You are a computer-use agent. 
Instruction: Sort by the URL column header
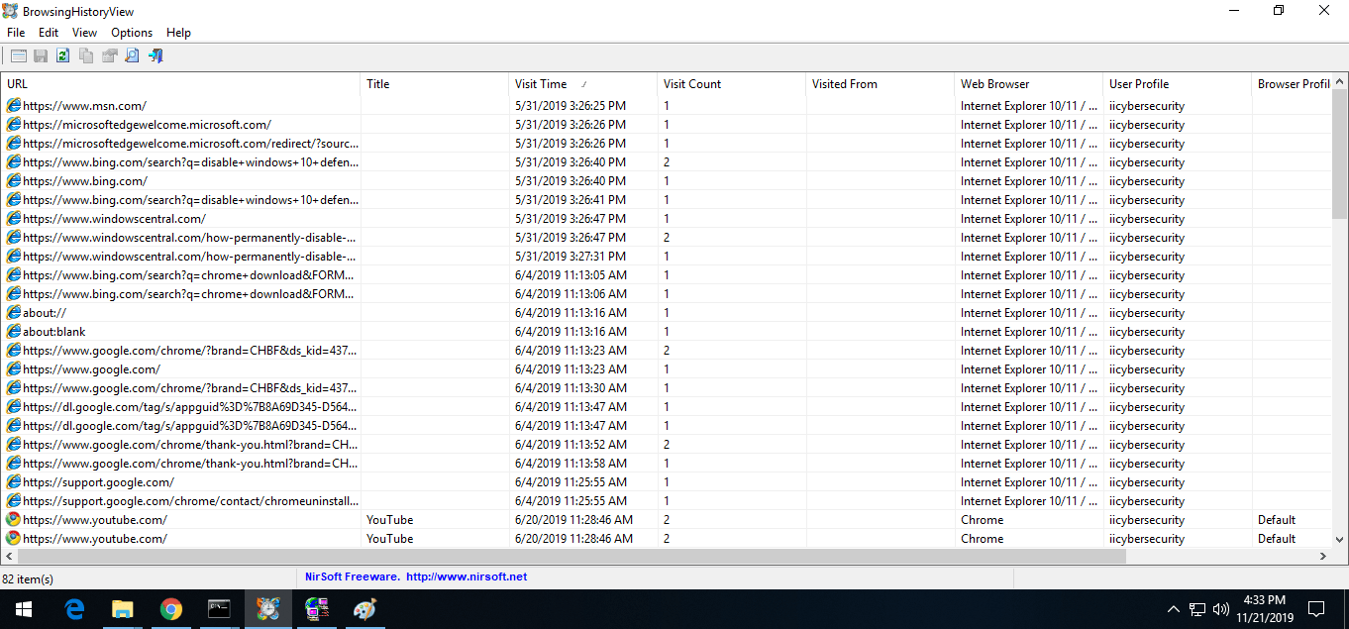[180, 84]
